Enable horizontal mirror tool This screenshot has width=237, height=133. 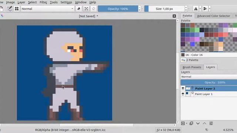coord(196,9)
